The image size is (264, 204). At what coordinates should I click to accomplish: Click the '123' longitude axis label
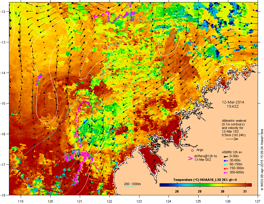(139, 201)
